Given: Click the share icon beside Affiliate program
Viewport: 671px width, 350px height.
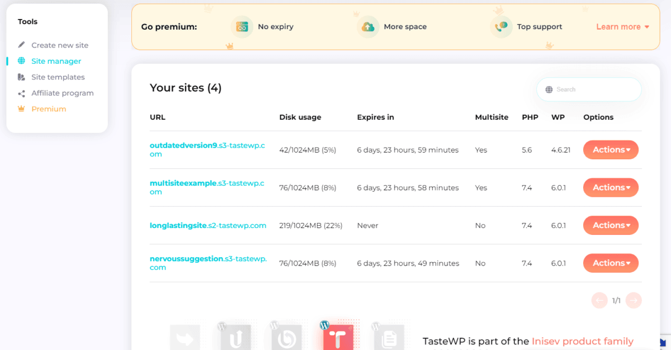Looking at the screenshot, I should tap(20, 93).
